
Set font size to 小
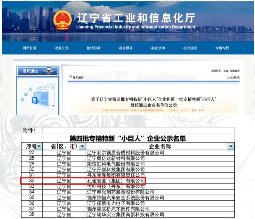tap(188, 110)
